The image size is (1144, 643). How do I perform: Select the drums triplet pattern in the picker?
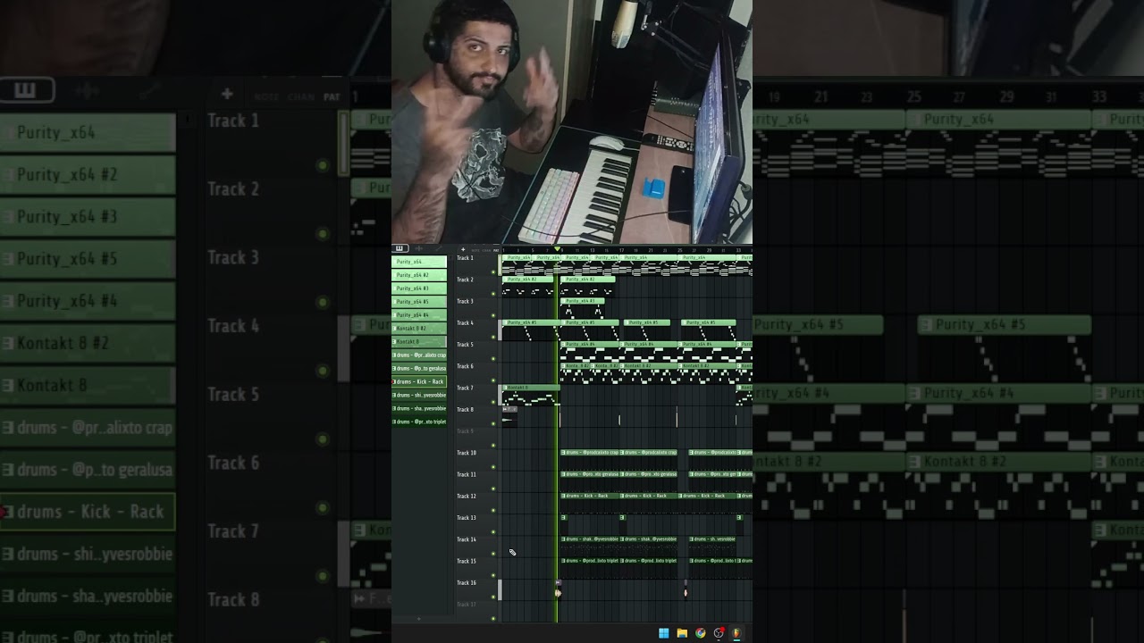click(419, 422)
